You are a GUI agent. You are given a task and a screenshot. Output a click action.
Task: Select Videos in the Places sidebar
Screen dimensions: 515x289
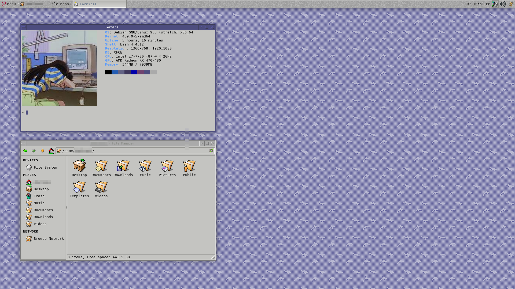36,224
